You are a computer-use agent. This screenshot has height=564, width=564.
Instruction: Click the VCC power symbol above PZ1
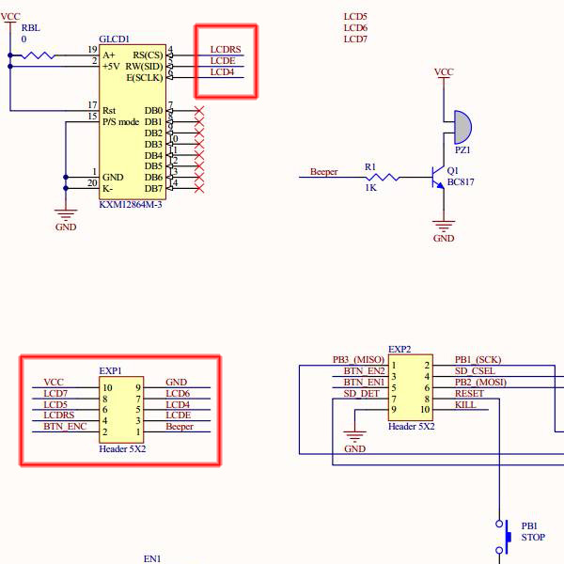[x=444, y=74]
